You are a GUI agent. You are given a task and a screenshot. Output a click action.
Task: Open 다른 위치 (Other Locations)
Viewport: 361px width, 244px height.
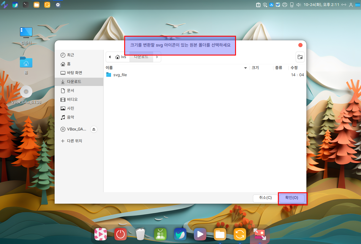click(79, 141)
